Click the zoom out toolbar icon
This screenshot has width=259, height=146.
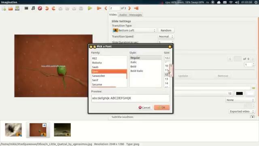tap(67, 9)
